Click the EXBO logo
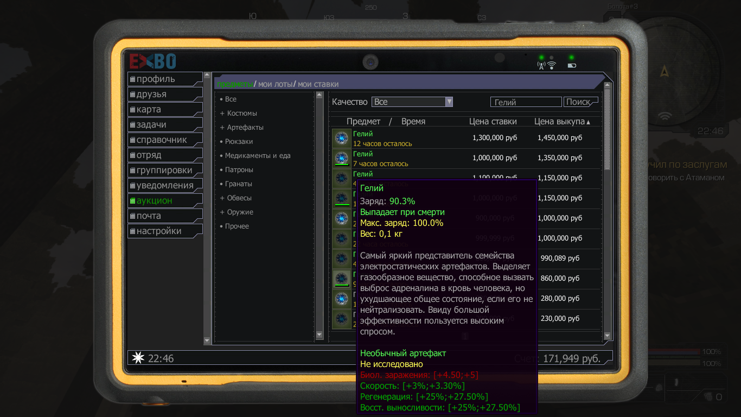The height and width of the screenshot is (417, 741). coord(152,61)
